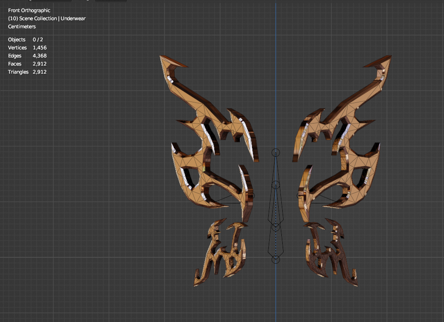Click the "(10) Scene Collection | Underwear" text
Image resolution: width=444 pixels, height=322 pixels.
pos(47,18)
